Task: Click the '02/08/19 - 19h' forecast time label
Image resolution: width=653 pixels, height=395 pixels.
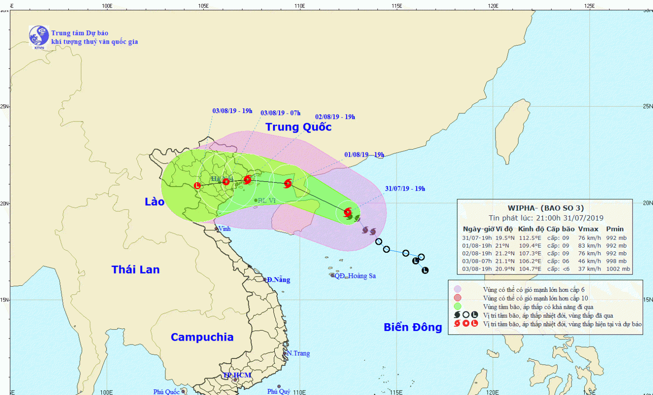Action: (x=335, y=117)
